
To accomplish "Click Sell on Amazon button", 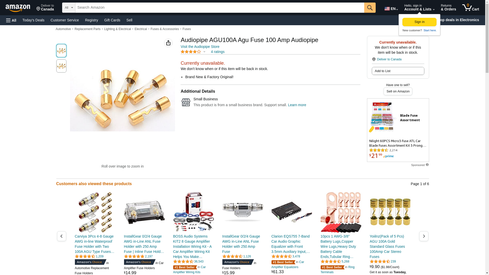I will point(398,91).
